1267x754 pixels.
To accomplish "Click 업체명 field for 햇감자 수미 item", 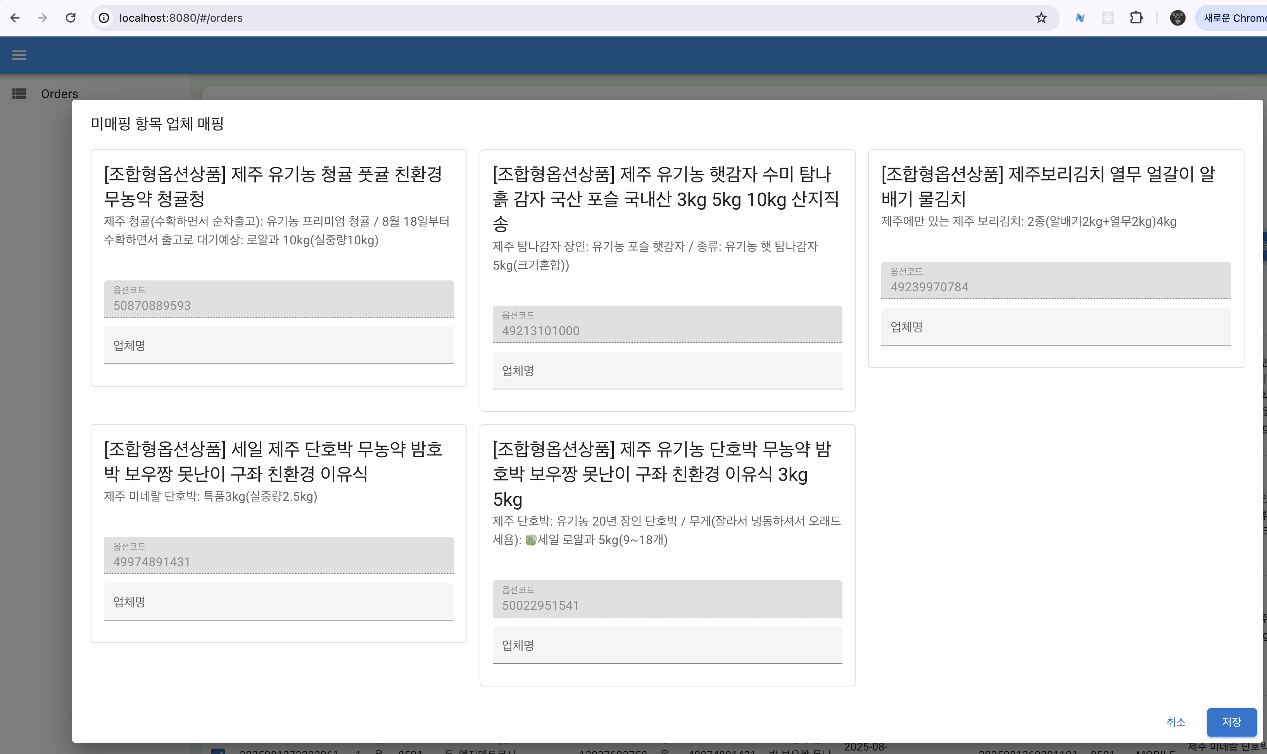I will tap(667, 371).
